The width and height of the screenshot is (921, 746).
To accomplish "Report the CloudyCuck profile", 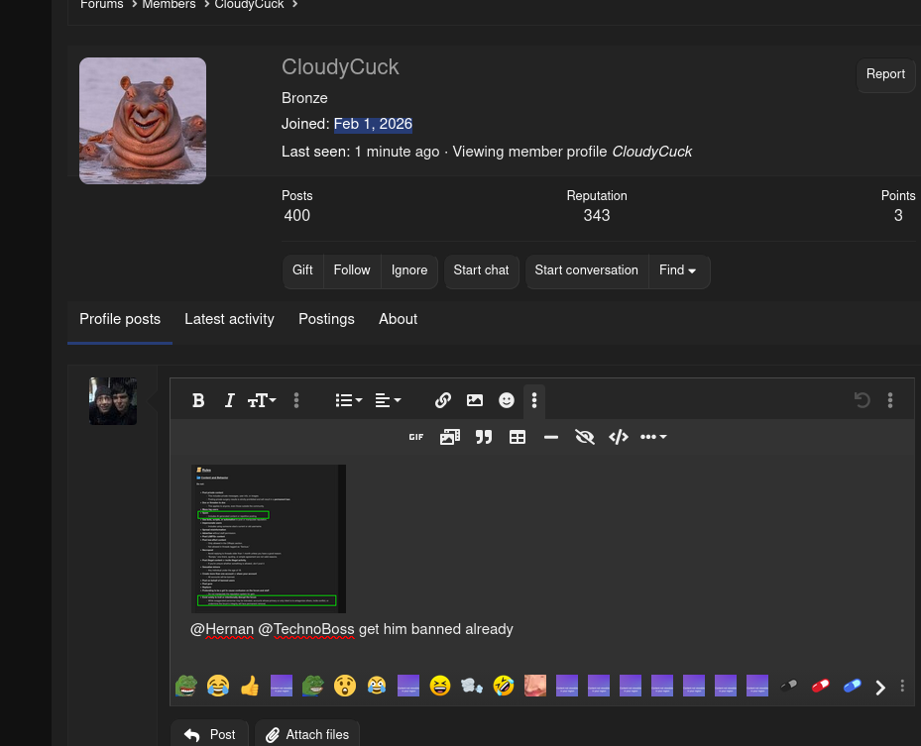I will [x=885, y=74].
